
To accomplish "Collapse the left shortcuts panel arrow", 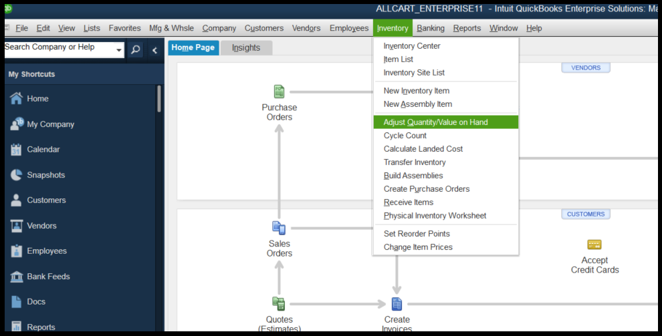I will [x=154, y=50].
